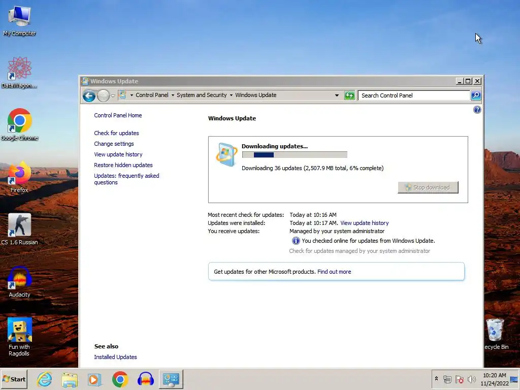520x390 pixels.
Task: Select Windows Update breadcrumb
Action: [256, 95]
